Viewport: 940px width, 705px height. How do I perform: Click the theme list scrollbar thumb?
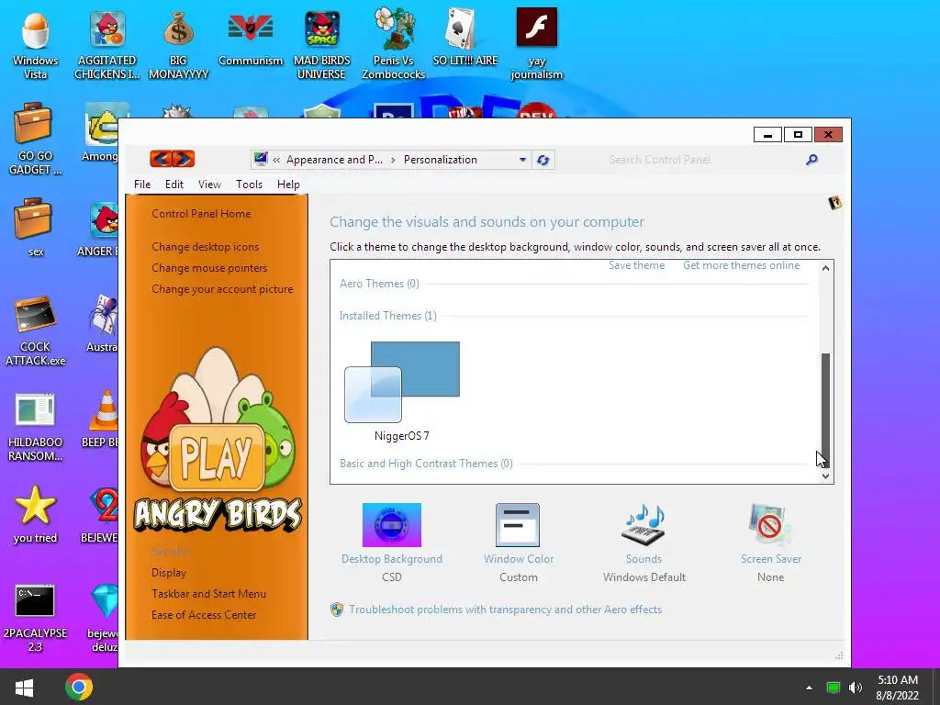[x=825, y=408]
